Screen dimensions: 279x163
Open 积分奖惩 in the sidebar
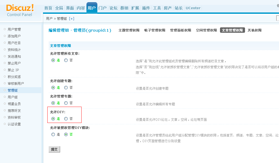click(14, 77)
